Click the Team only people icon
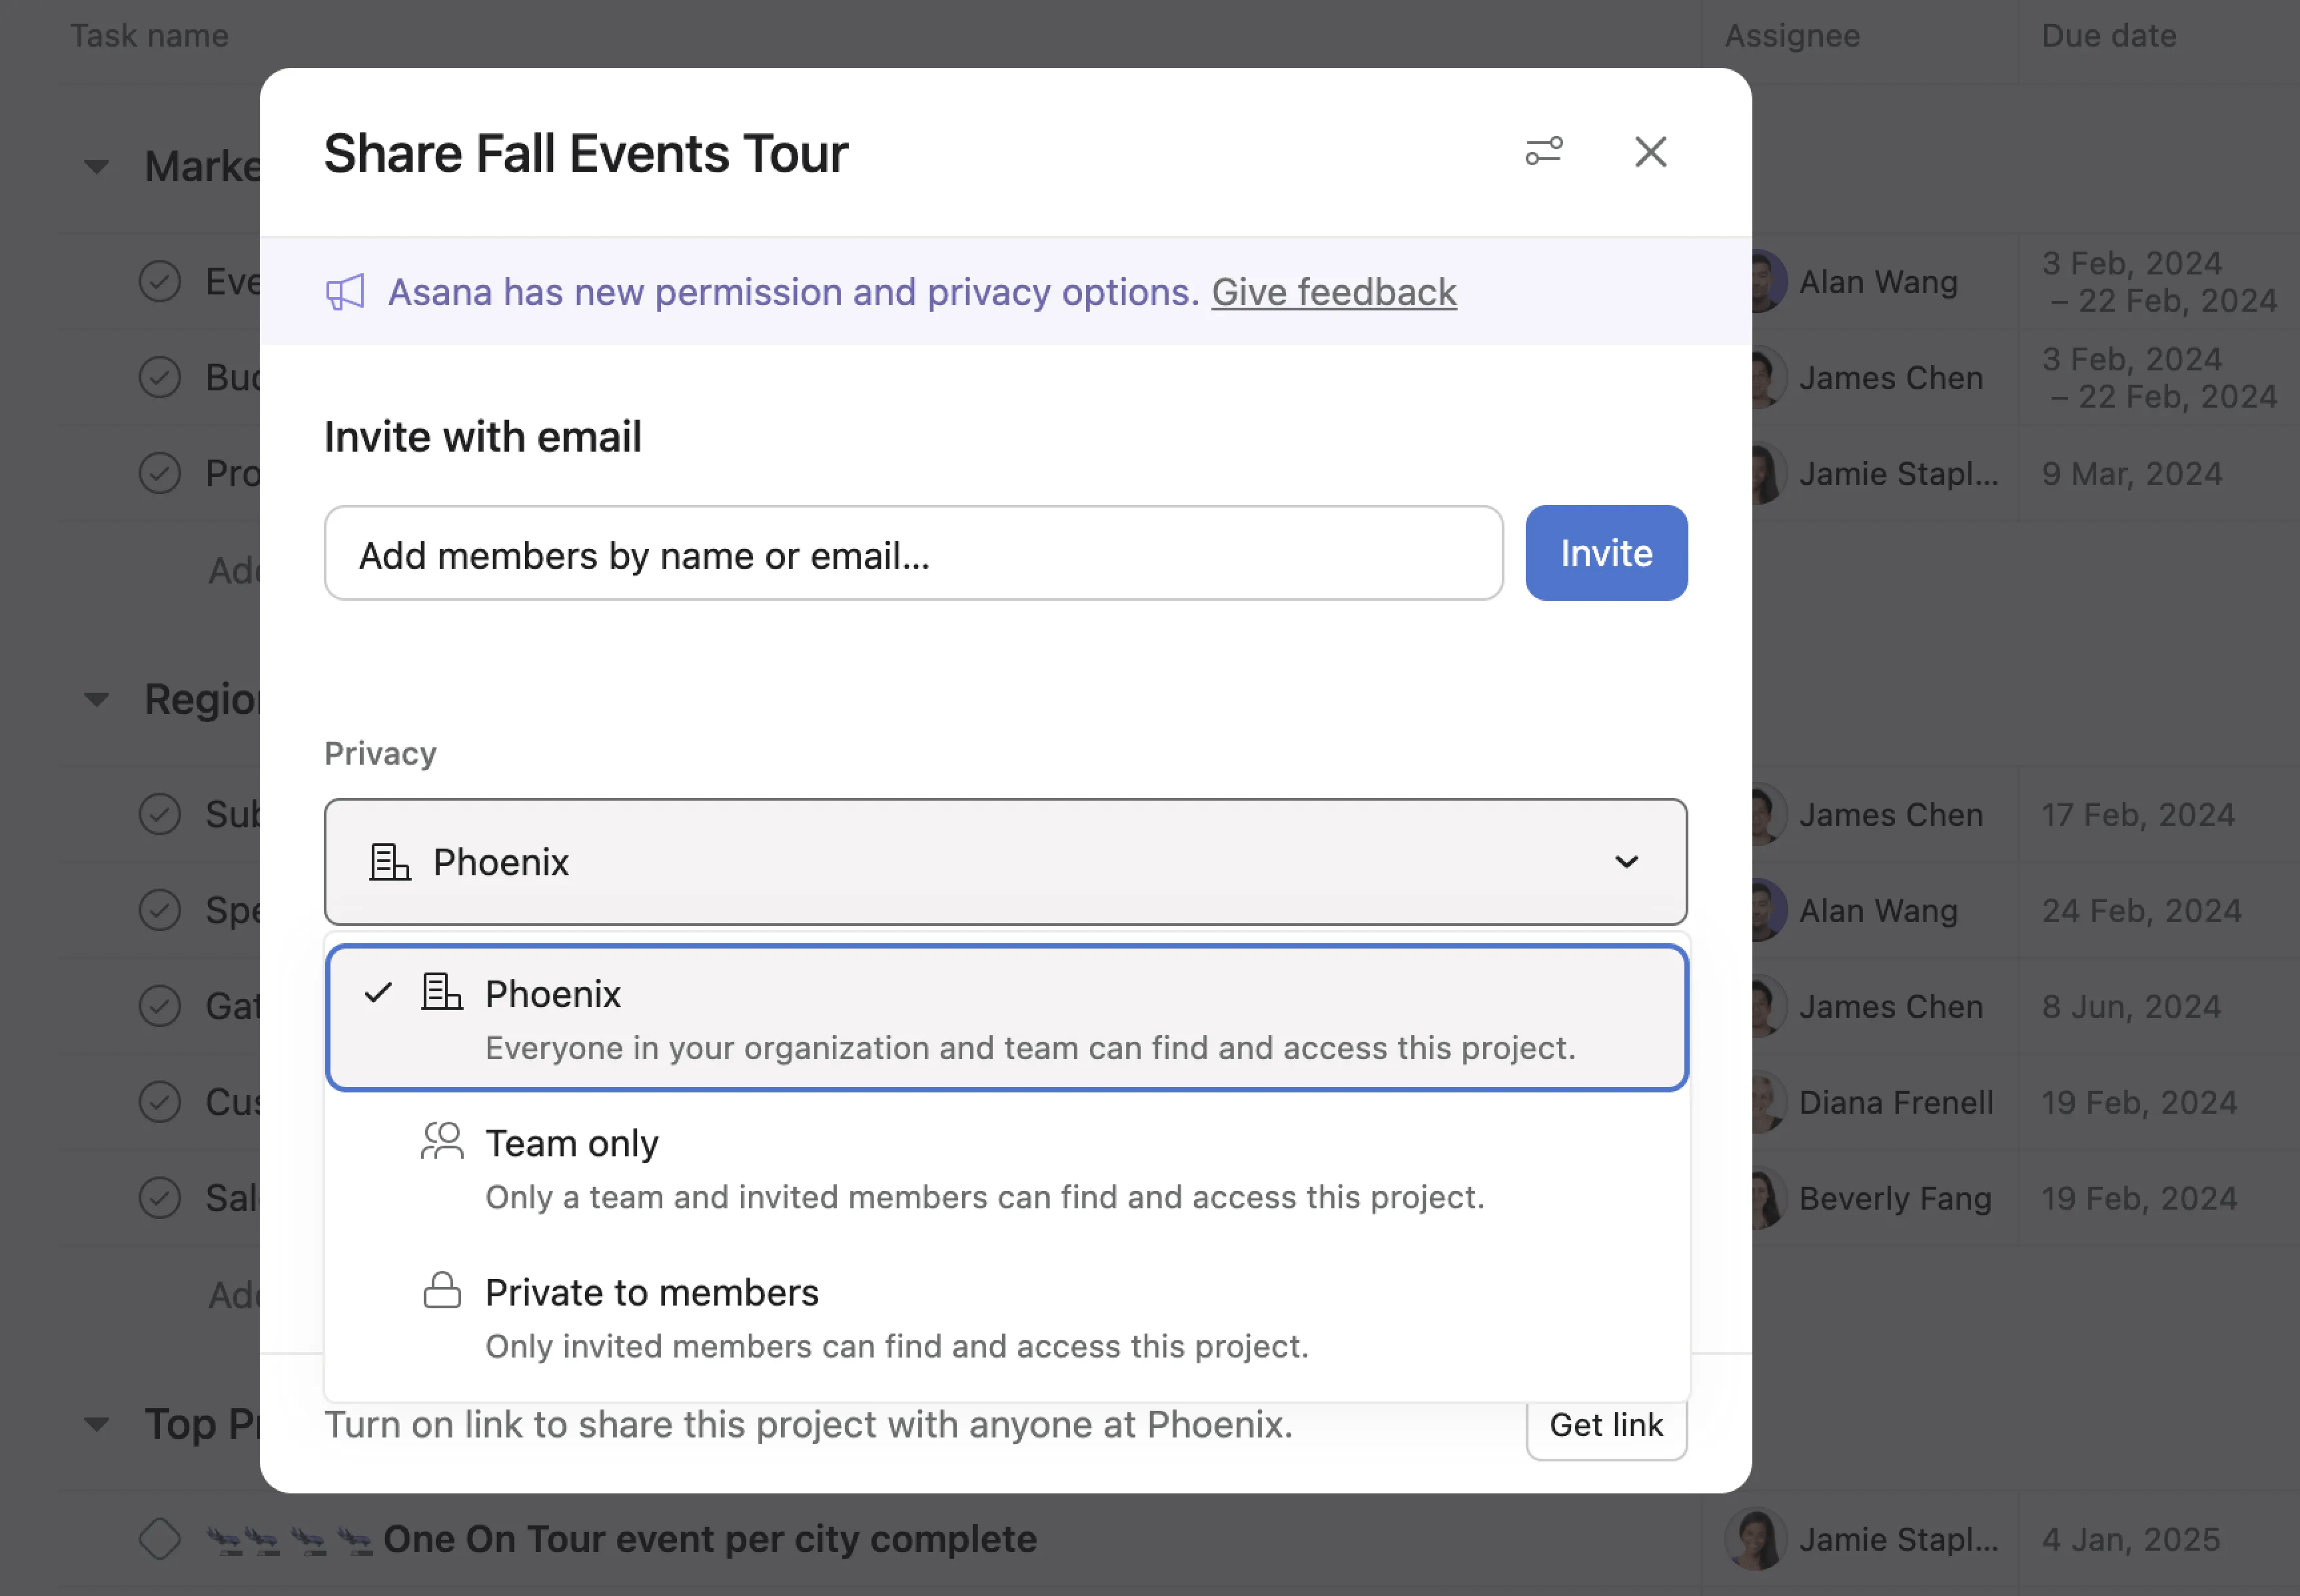 (x=441, y=1141)
